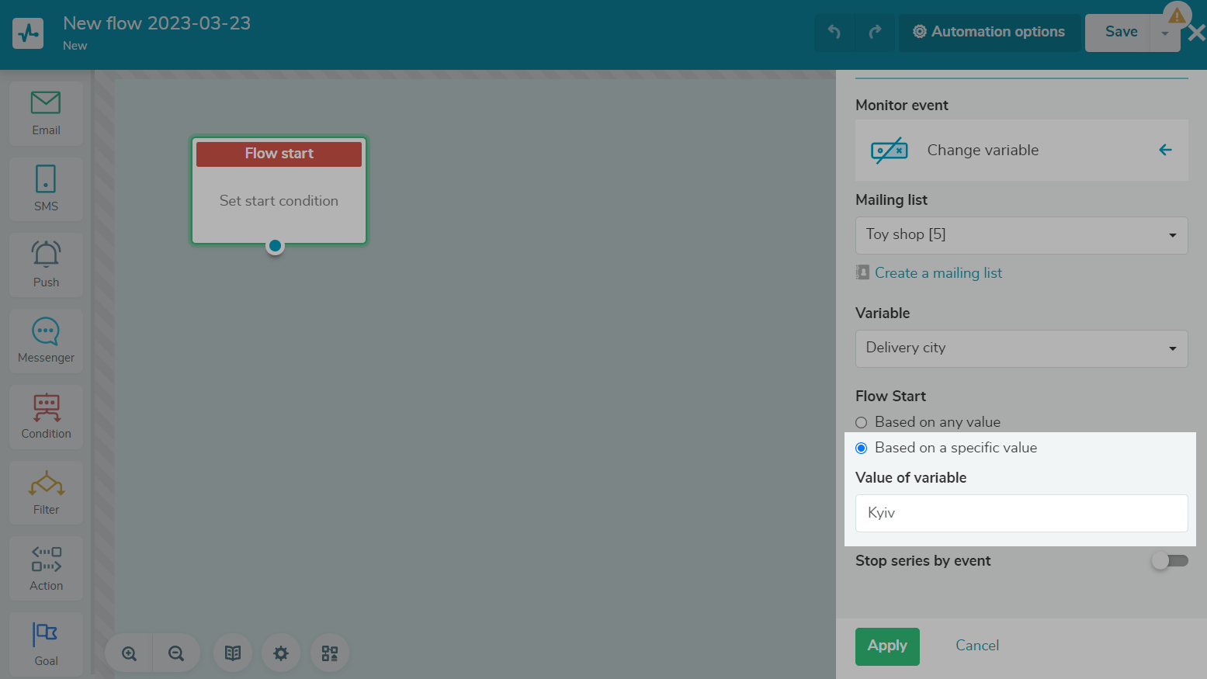This screenshot has width=1207, height=679.
Task: Click the flow title New flow 2023-03-23
Action: (x=157, y=23)
